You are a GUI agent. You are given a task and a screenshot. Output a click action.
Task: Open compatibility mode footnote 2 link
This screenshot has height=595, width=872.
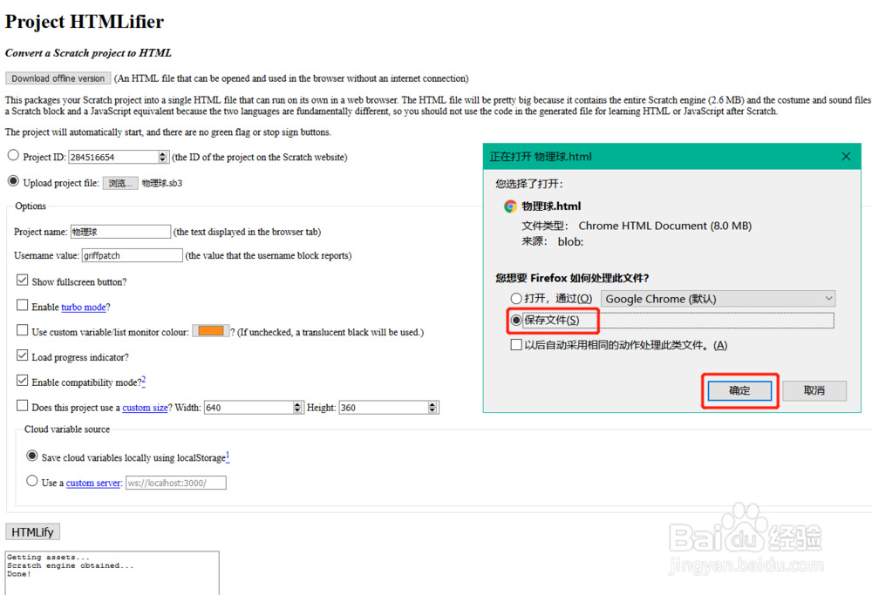(144, 380)
